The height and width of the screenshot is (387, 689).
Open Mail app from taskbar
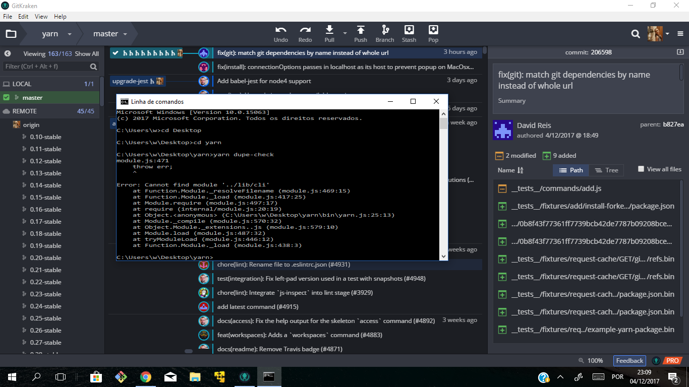(x=170, y=376)
